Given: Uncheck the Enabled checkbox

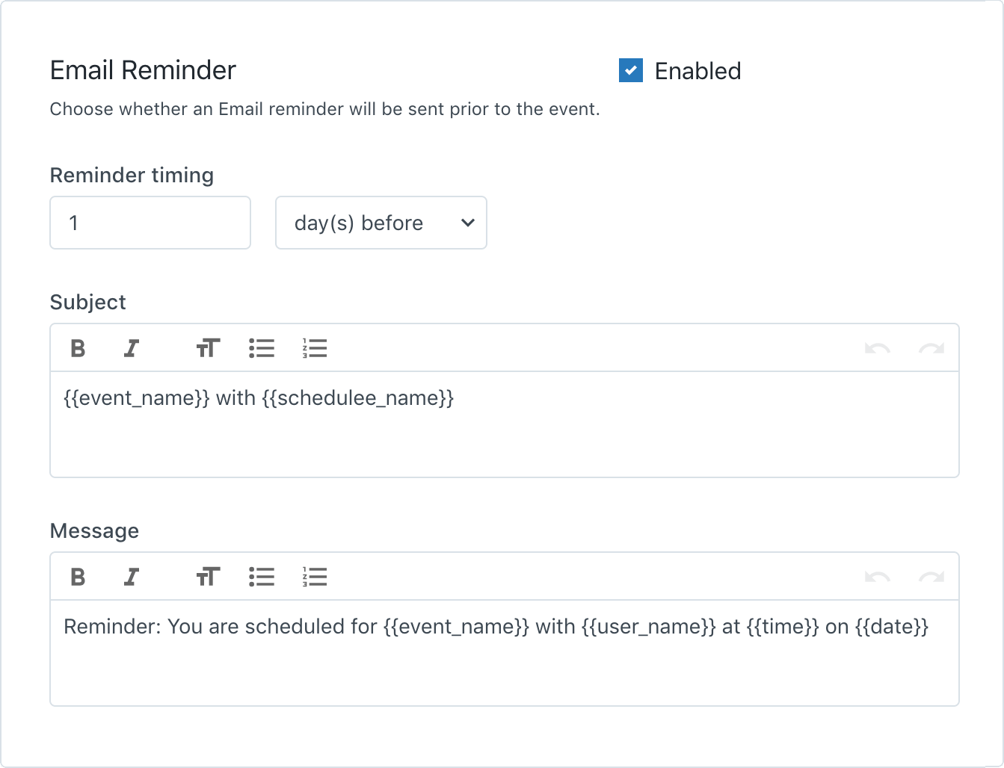Looking at the screenshot, I should 631,71.
